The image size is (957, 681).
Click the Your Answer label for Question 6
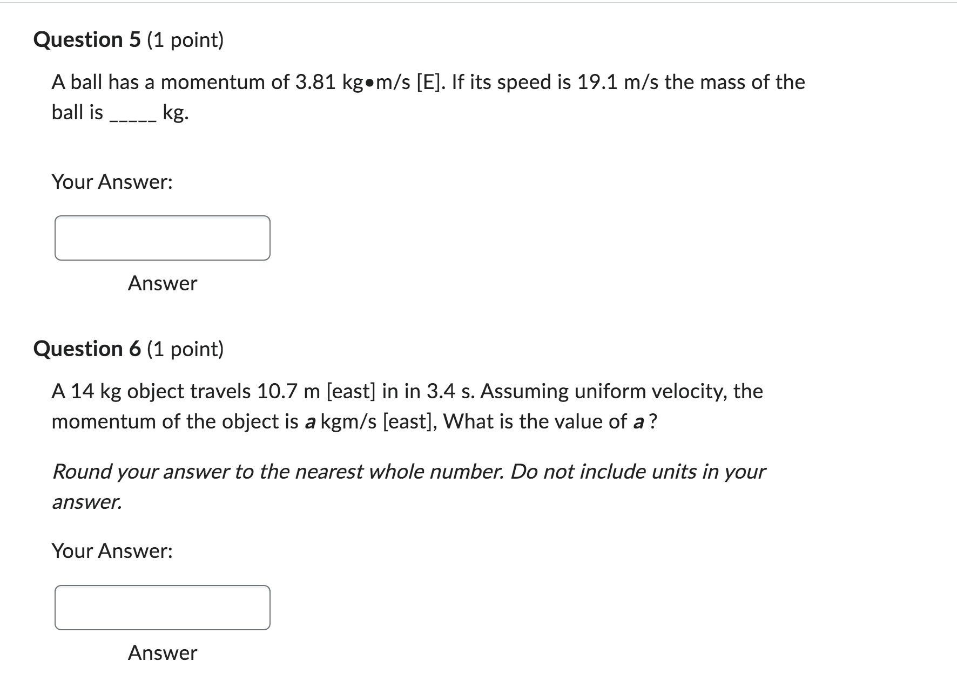click(111, 551)
